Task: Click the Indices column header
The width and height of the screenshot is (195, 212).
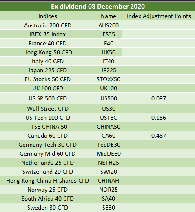Action: [48, 16]
